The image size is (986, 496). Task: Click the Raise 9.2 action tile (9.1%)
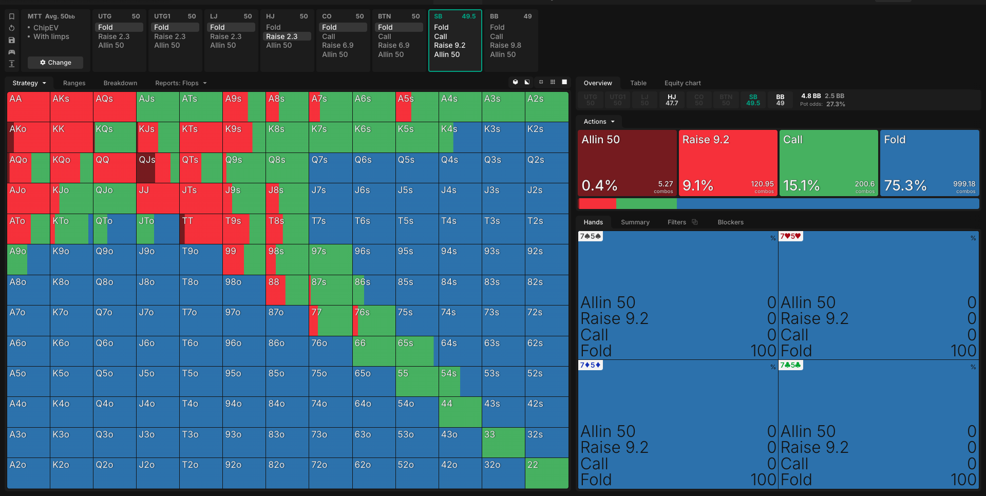728,163
